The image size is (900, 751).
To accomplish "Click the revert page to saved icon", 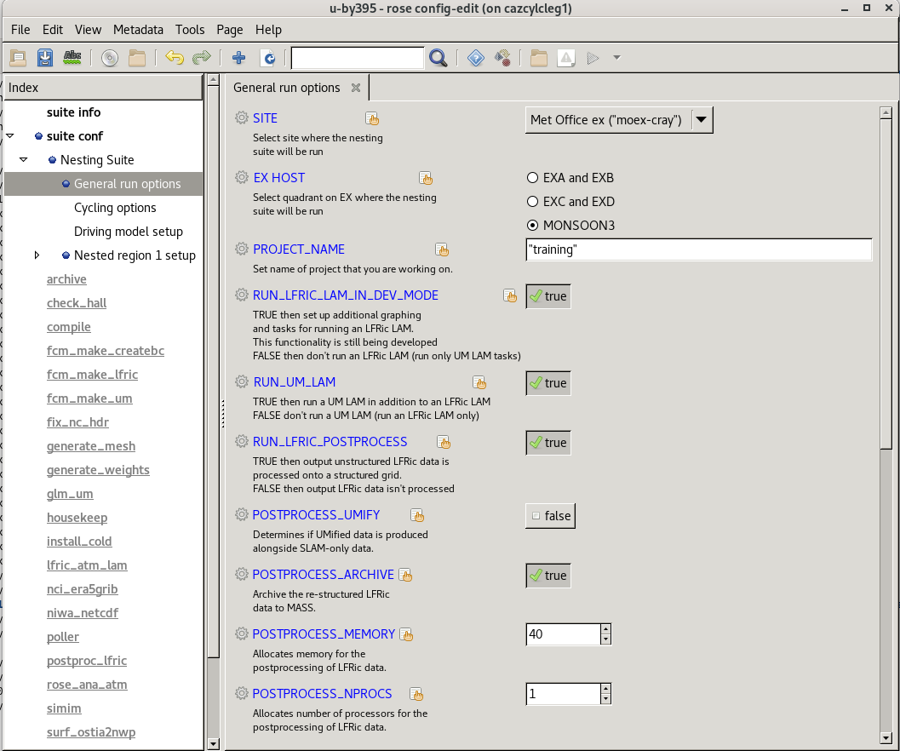I will coord(268,57).
